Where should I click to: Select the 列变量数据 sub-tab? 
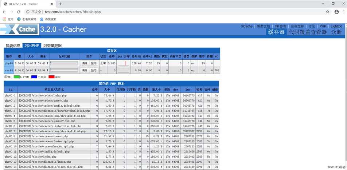point(52,46)
